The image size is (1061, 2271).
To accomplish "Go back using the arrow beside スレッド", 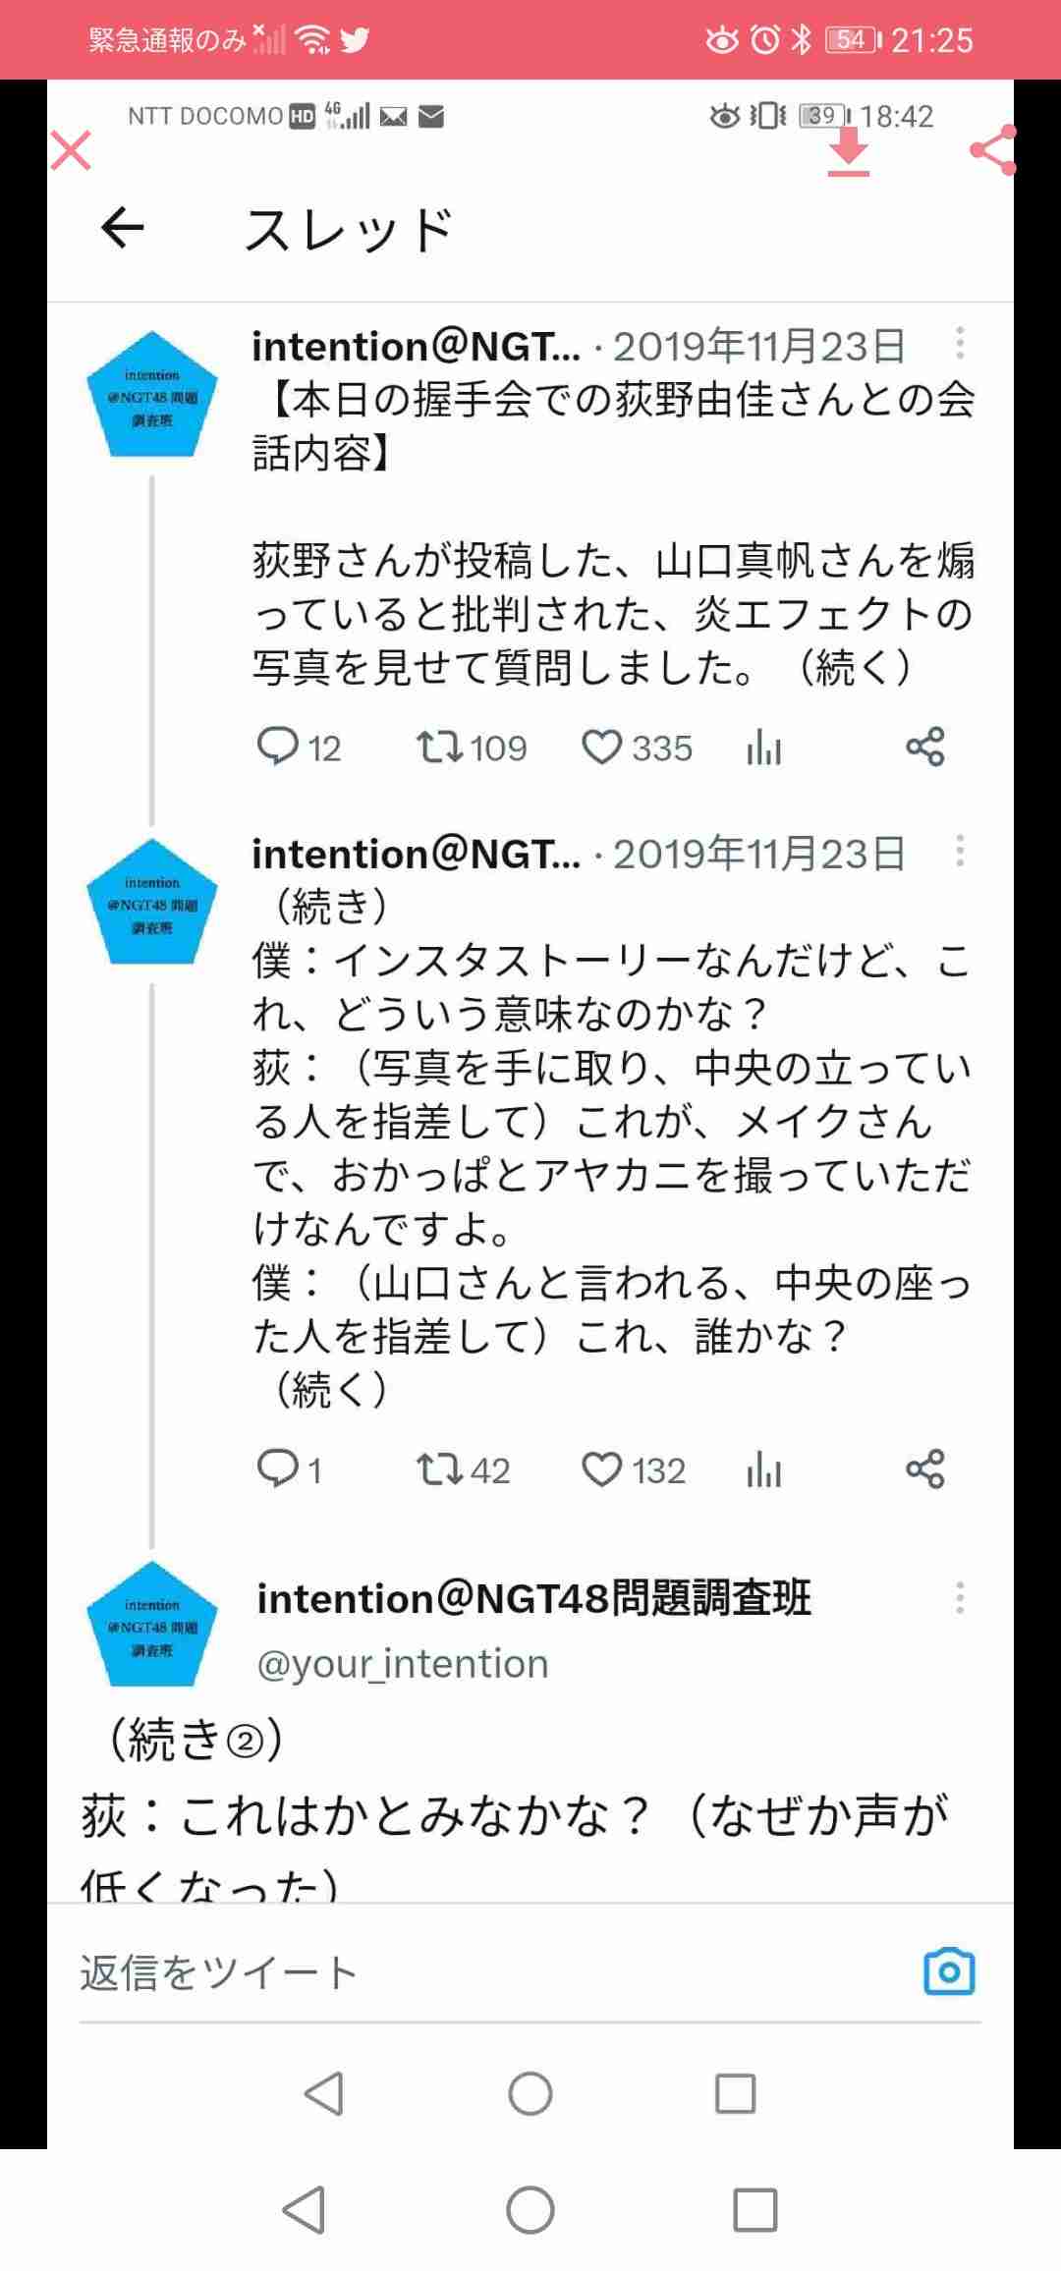I will click(123, 228).
